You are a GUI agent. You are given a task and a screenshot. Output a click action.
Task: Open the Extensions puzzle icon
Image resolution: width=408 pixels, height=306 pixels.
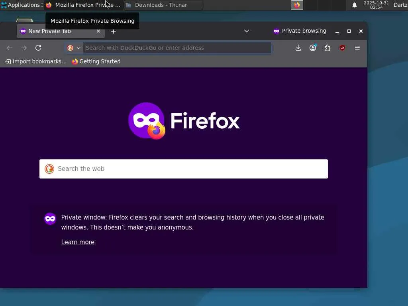[x=328, y=48]
